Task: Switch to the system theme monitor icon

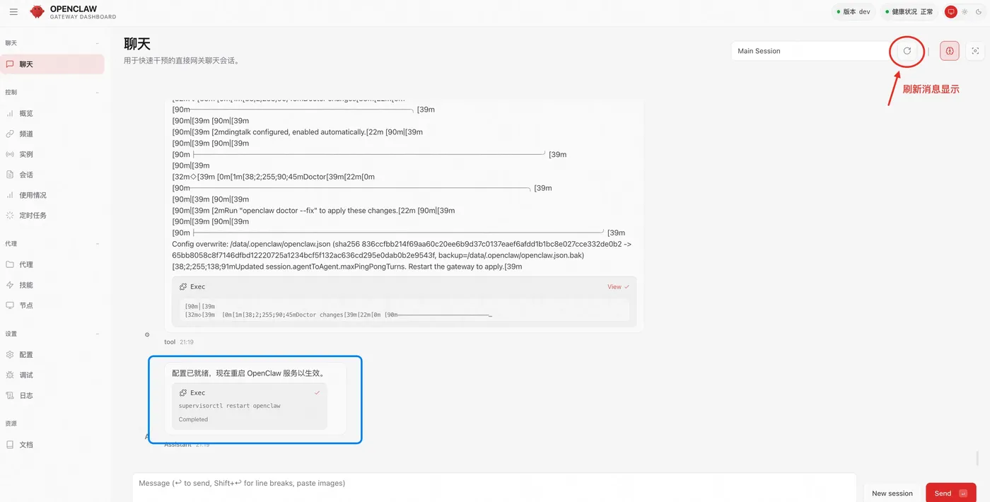Action: [x=951, y=12]
